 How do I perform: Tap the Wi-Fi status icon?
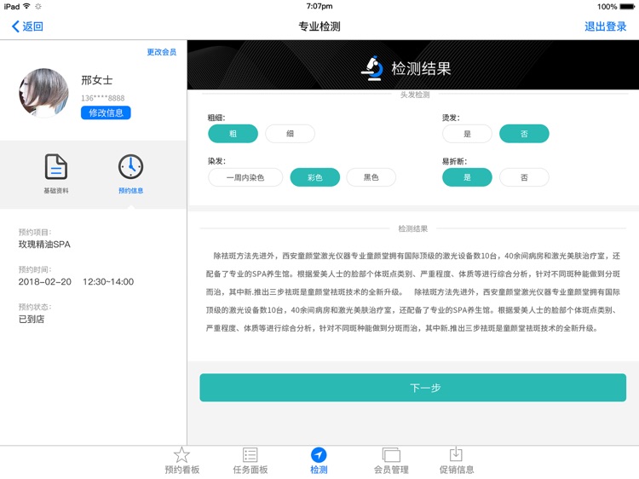click(x=26, y=6)
